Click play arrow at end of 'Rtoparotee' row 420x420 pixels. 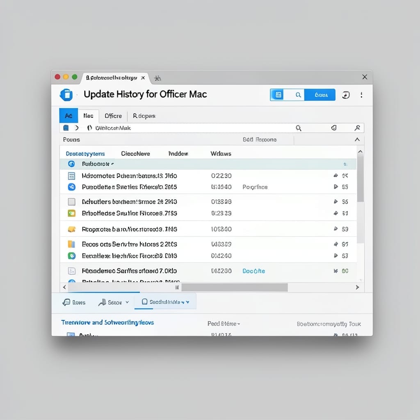coord(336,229)
